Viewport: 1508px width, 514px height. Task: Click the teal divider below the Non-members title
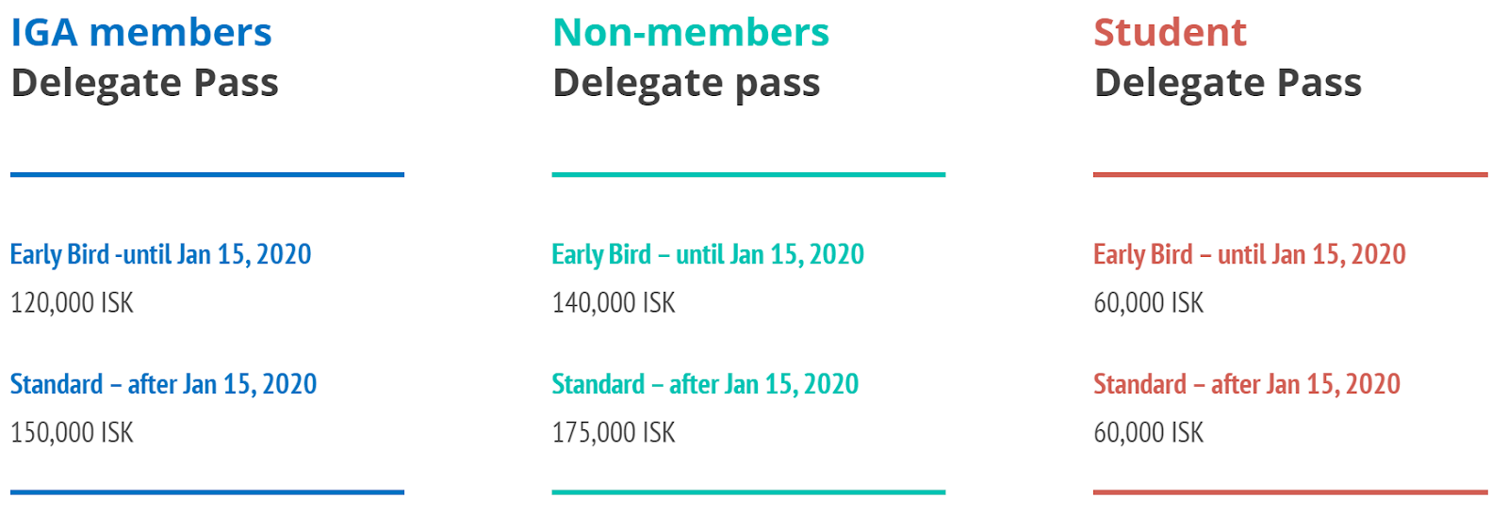point(748,174)
